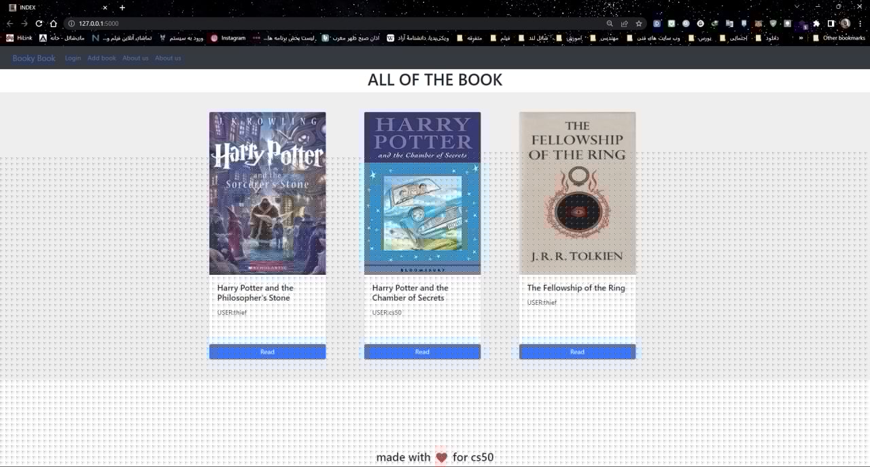Go to the Login page
Image resolution: width=870 pixels, height=467 pixels.
click(73, 58)
